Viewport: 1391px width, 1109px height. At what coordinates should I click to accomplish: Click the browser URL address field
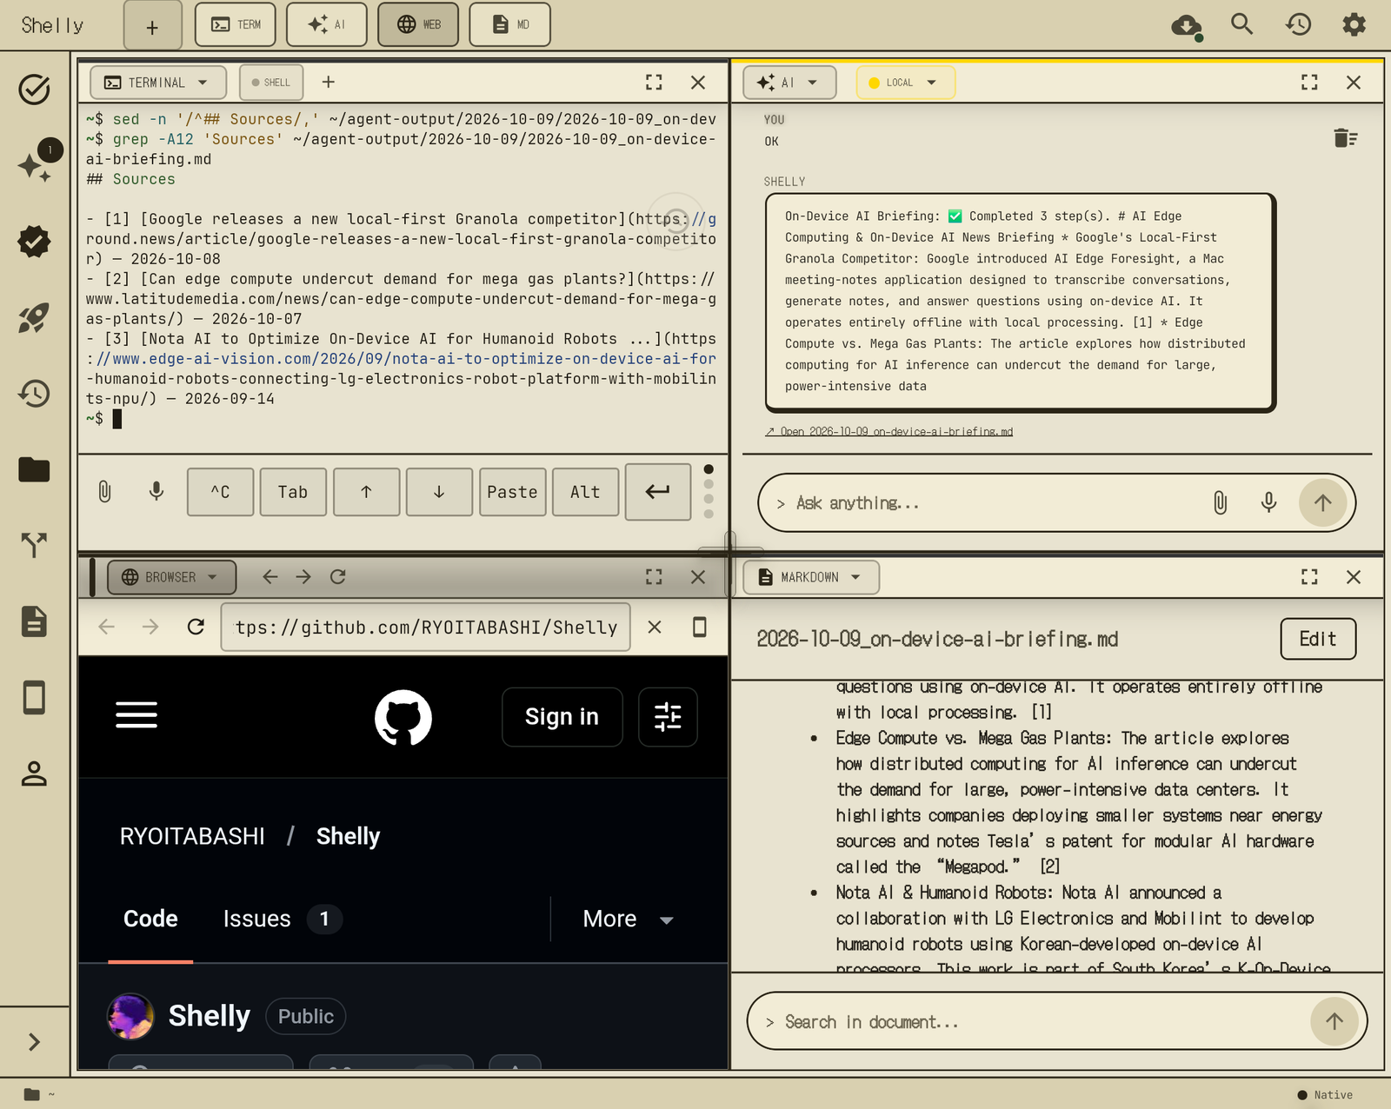click(426, 627)
